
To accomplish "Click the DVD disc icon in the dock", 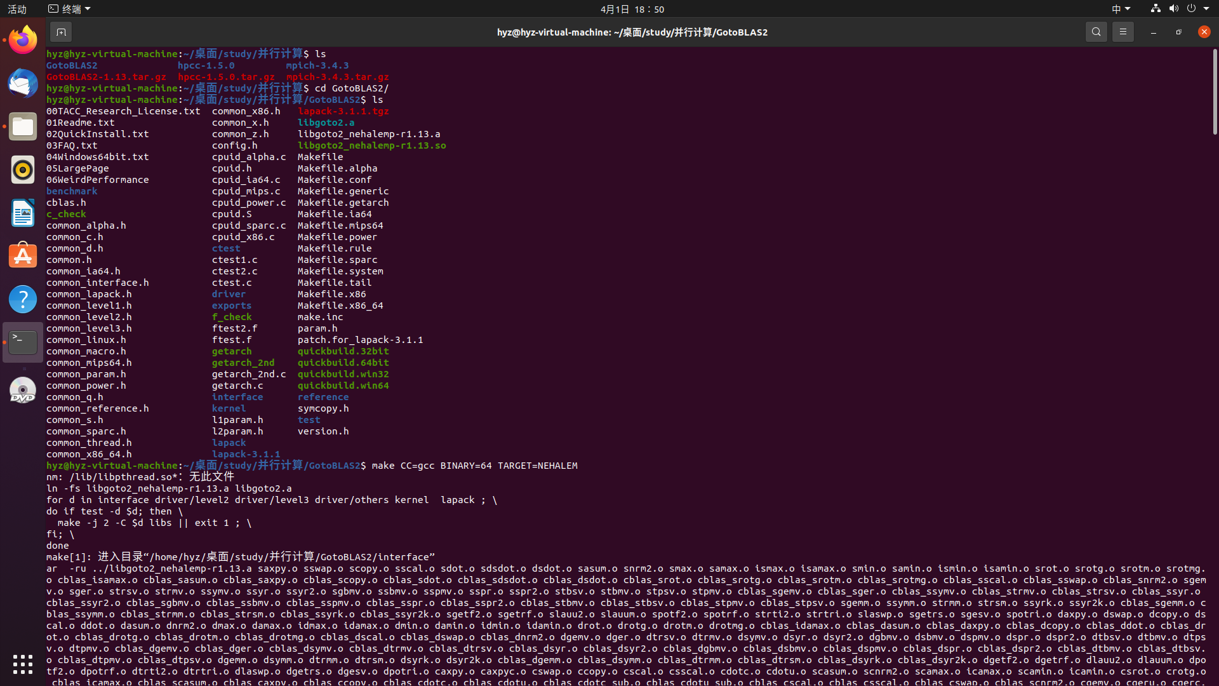I will [x=23, y=391].
